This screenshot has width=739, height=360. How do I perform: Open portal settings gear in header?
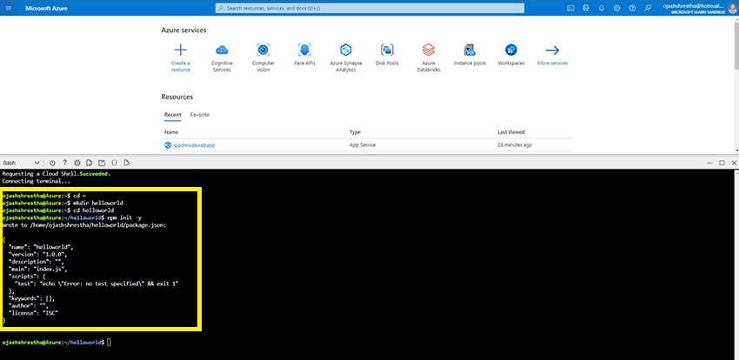(x=617, y=8)
